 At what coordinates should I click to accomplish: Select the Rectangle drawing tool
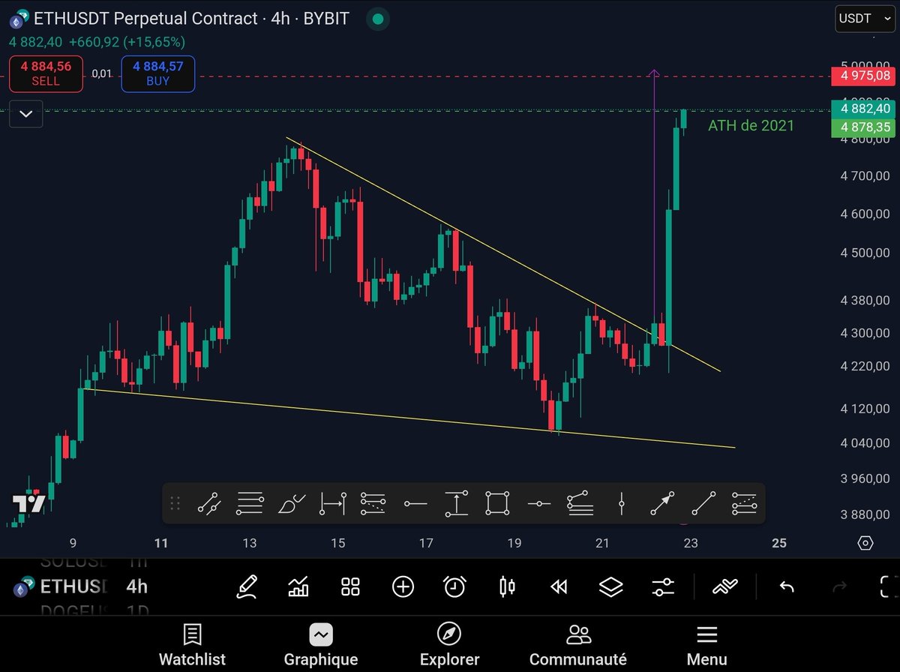coord(497,502)
